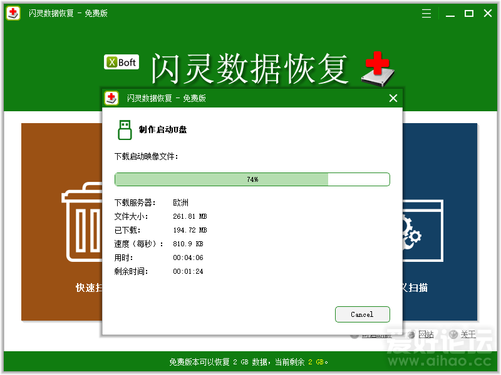Click the red cross hard drive logo

pos(378,69)
